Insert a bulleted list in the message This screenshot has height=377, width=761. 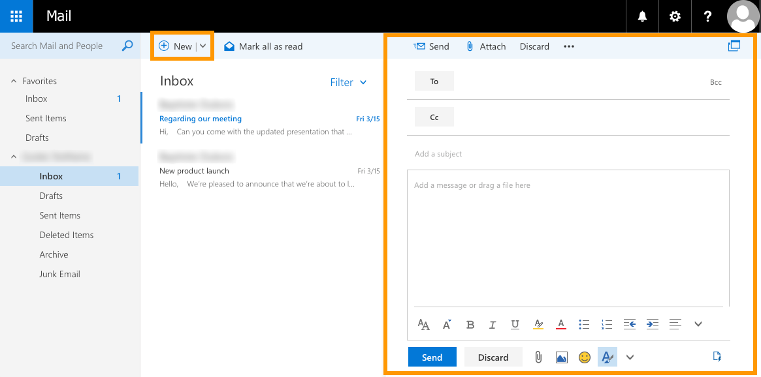pos(584,324)
